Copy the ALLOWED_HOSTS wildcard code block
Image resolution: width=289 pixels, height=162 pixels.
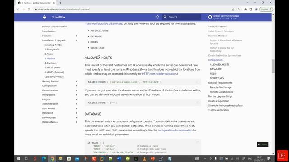(x=198, y=103)
